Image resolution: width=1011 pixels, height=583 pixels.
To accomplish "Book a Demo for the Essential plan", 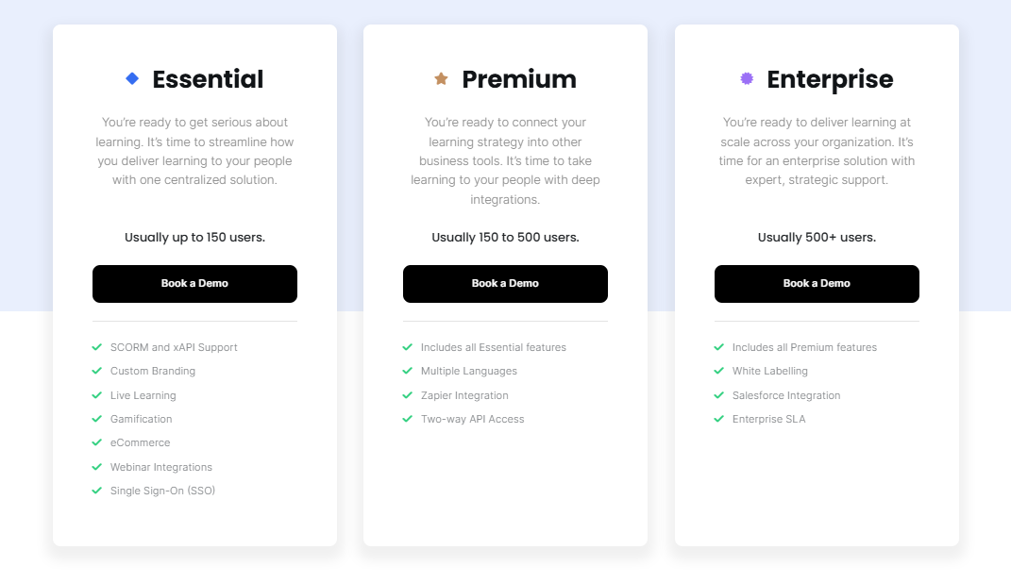I will click(194, 283).
